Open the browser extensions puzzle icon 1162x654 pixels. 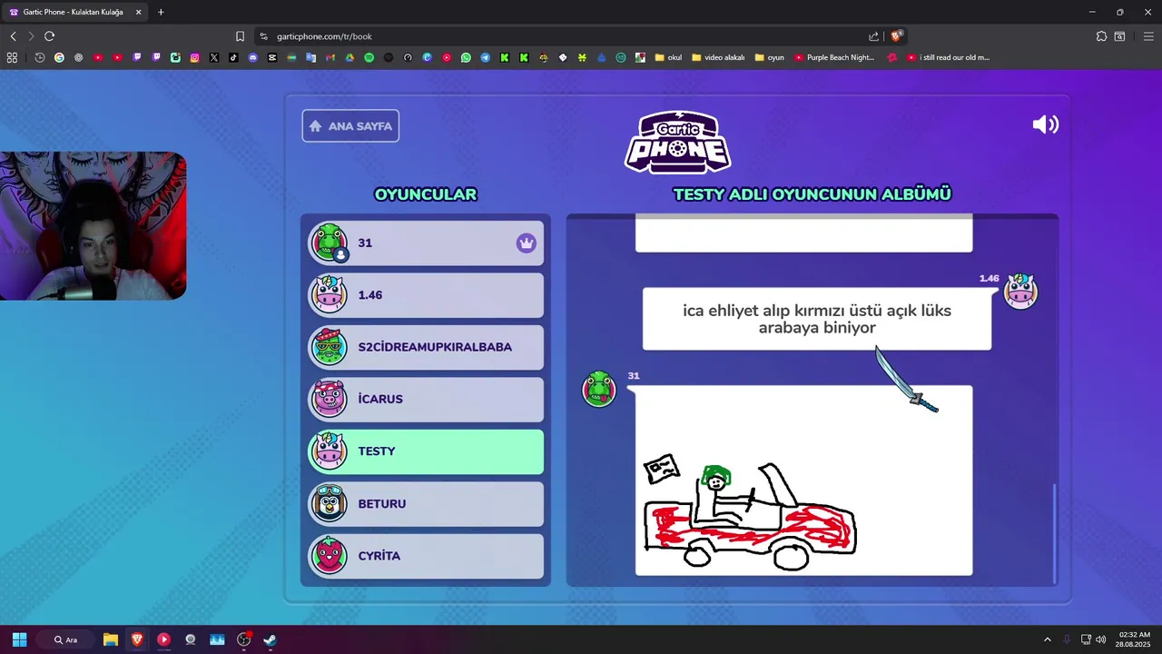click(1101, 36)
